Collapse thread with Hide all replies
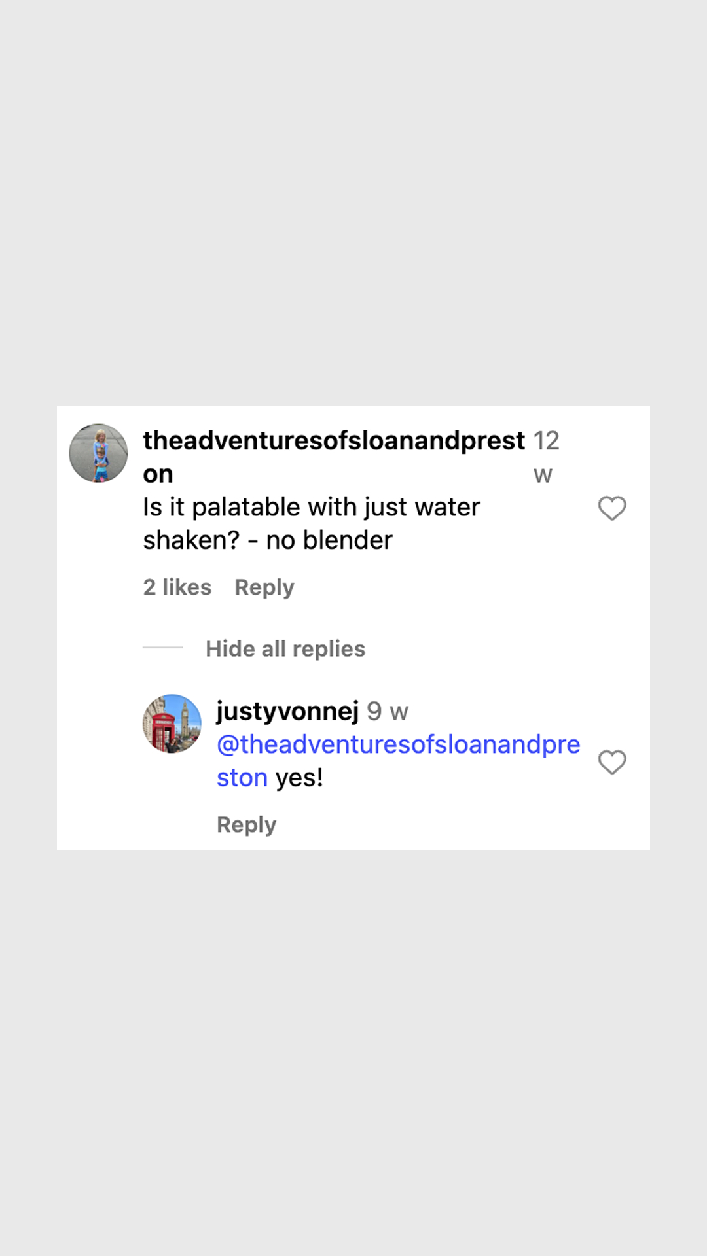 tap(285, 649)
